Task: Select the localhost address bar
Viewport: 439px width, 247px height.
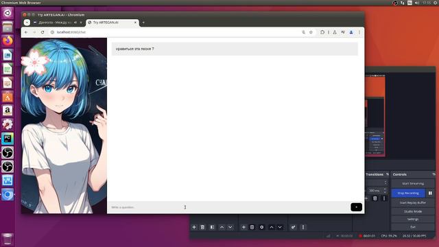Action: coord(176,32)
